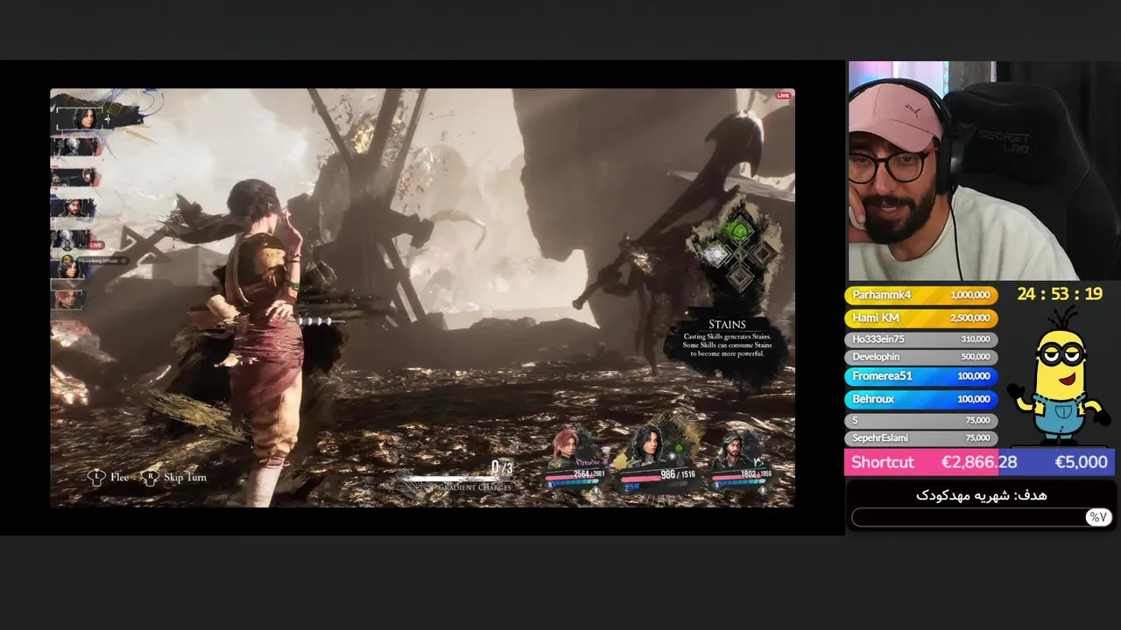Click the overlay channel name label beside turn order
Image resolution: width=1121 pixels, height=630 pixels.
click(x=101, y=261)
